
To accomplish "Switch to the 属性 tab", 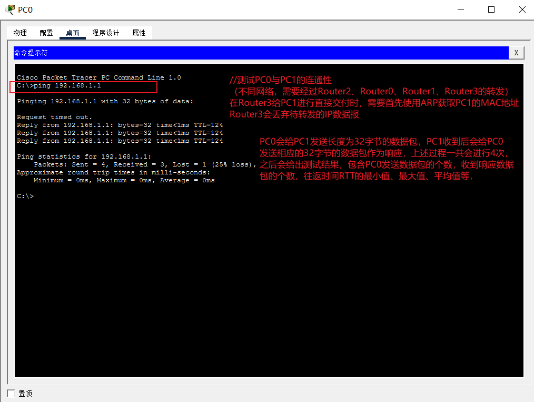I will [x=139, y=33].
